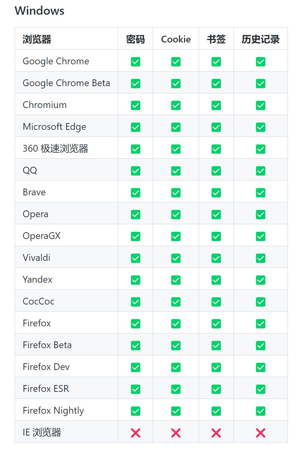The image size is (299, 449).
Task: Click the Microsoft Edge bookmark checkmark
Action: pos(216,127)
